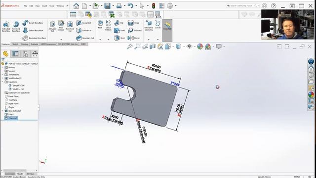Screen dimensions: 316x178
Task: Expand the Annotations tree node
Action: point(2,75)
